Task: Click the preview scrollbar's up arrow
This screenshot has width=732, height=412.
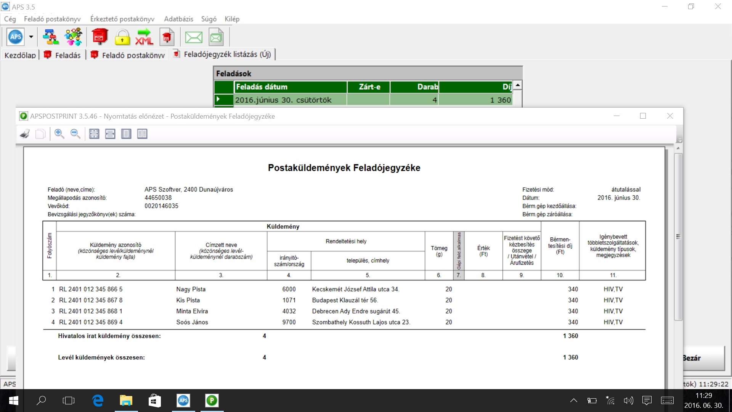Action: coord(678,148)
